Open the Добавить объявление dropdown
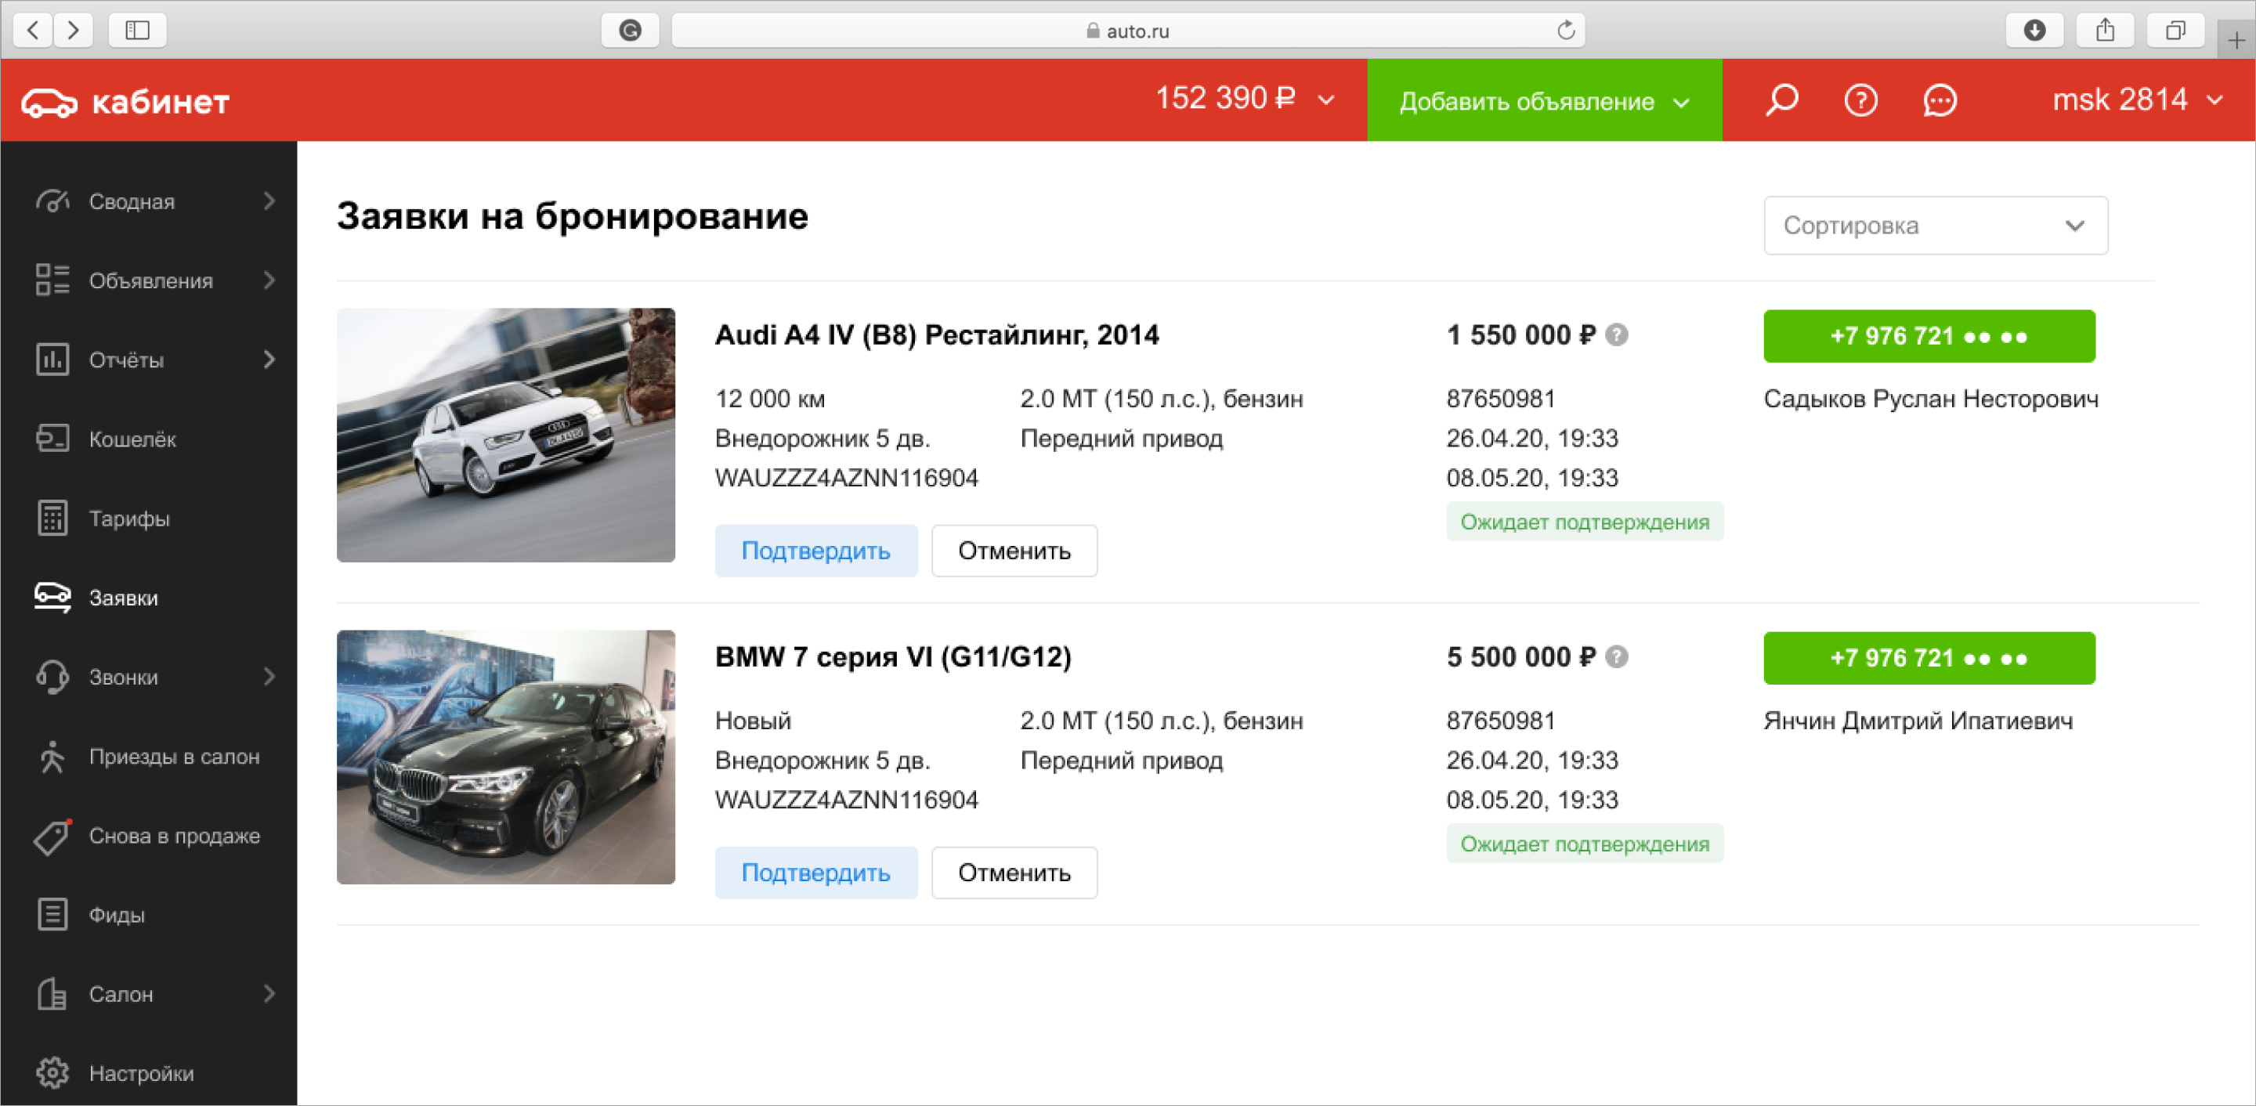The image size is (2256, 1106). (1544, 101)
